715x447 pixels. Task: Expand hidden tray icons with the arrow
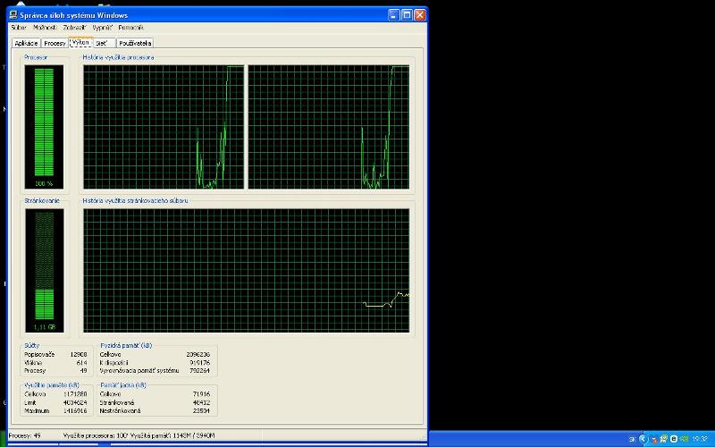[x=643, y=439]
